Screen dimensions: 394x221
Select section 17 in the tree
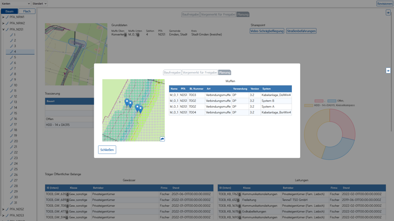(15, 124)
